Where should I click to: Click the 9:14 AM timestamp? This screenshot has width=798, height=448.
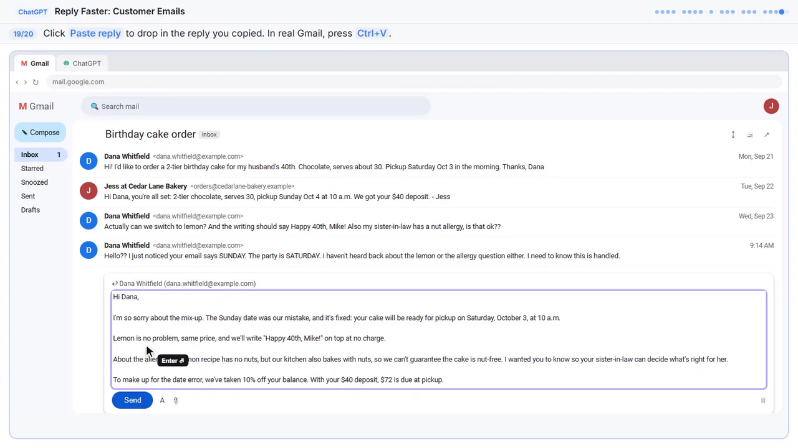pyautogui.click(x=762, y=246)
